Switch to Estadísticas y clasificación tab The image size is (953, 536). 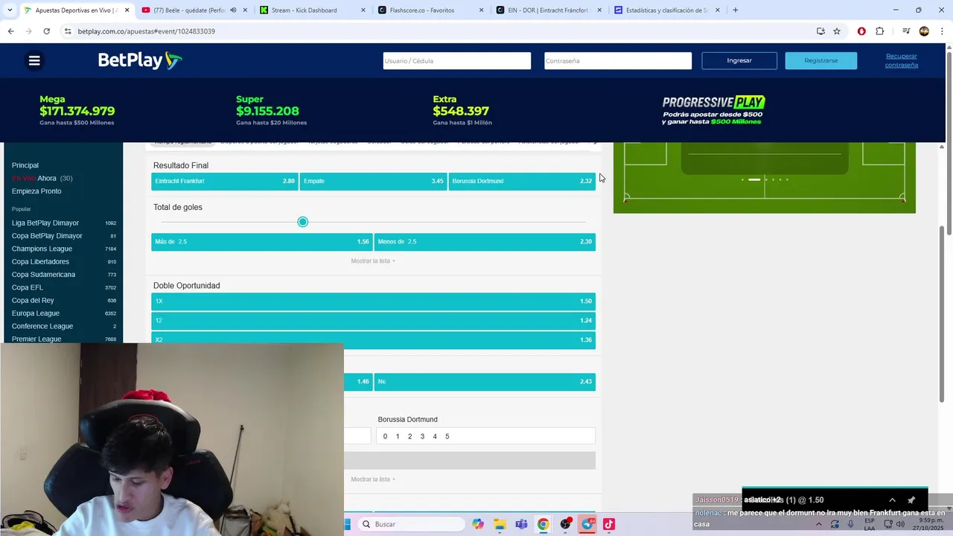tap(666, 10)
